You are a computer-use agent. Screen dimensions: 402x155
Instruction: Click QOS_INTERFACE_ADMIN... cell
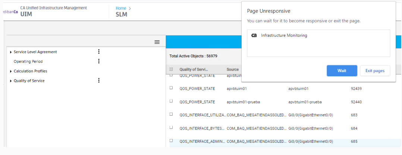click(202, 141)
